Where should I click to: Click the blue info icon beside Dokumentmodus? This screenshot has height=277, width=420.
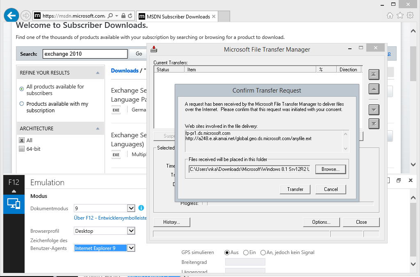point(141,208)
